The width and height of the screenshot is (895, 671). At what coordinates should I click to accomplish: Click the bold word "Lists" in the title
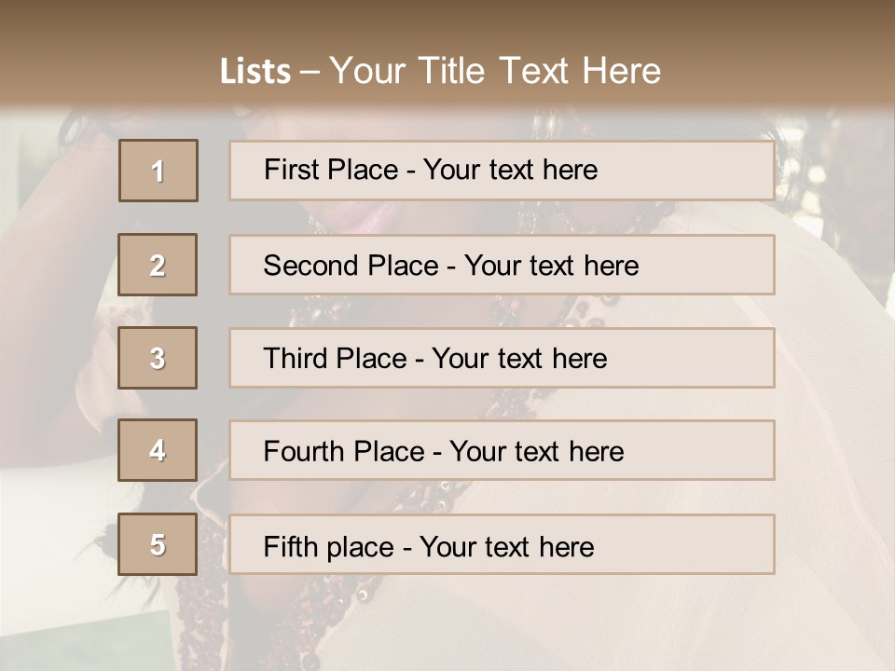pyautogui.click(x=255, y=72)
